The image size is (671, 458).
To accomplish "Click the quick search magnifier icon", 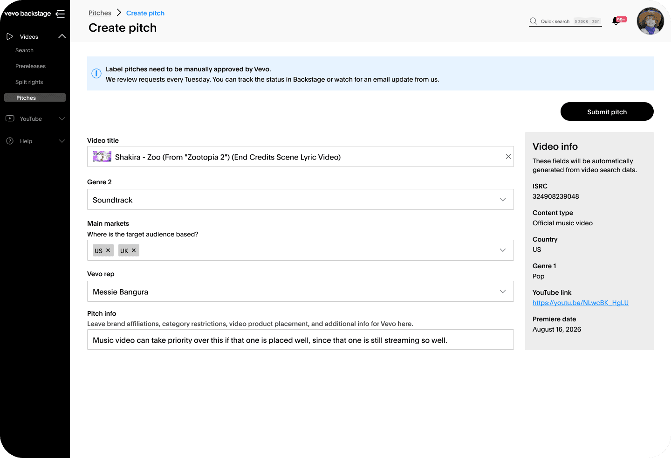I will tap(534, 21).
